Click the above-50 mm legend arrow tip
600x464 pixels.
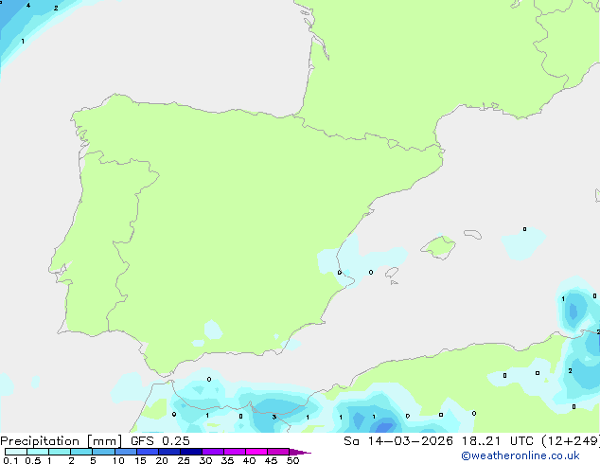300,452
